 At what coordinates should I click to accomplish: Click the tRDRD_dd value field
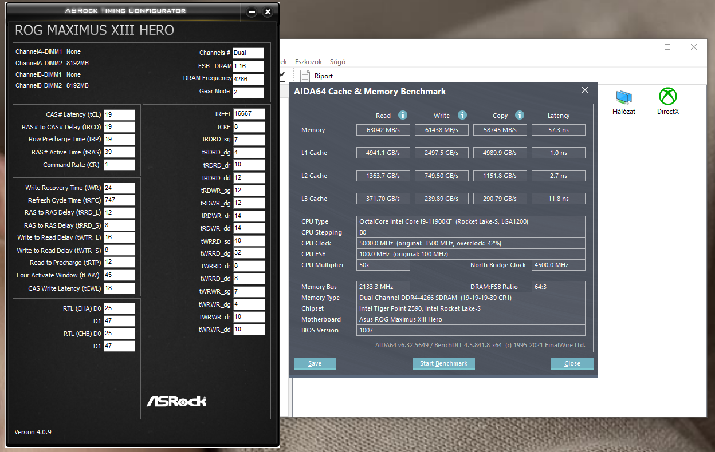(249, 177)
